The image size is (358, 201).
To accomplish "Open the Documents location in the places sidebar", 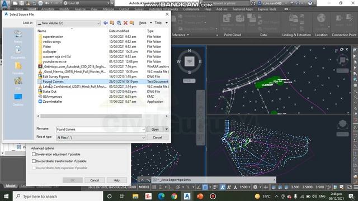I will click(x=18, y=52).
